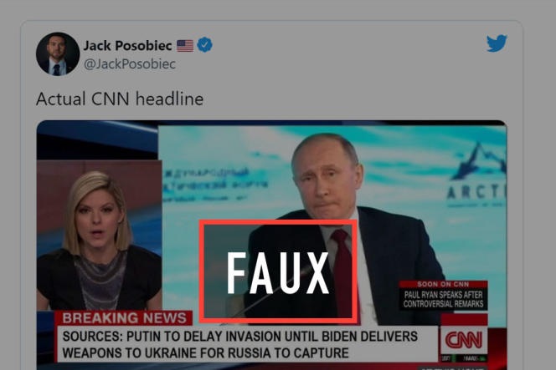
Task: Open the round profile avatar photo
Action: (x=58, y=54)
